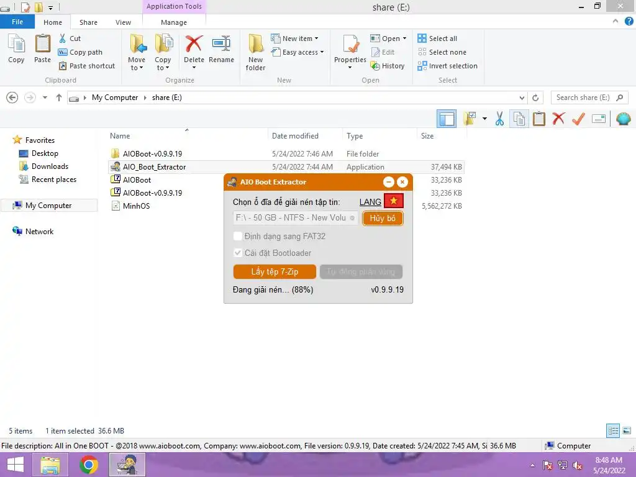Click the orange checkmark icon in lower toolbar
The image size is (636, 477).
click(578, 119)
